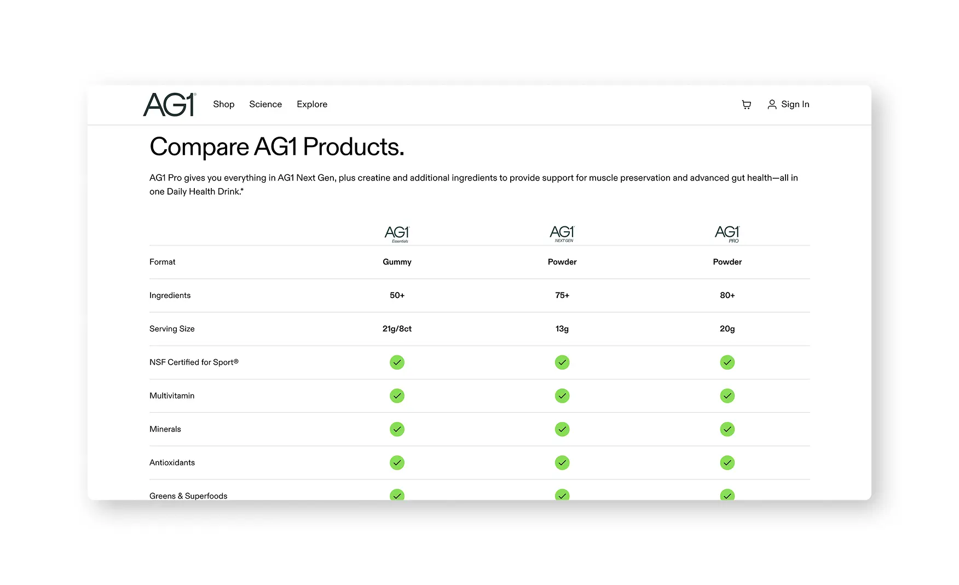Click Greens & Superfoods checkmark for Next Gen

562,495
